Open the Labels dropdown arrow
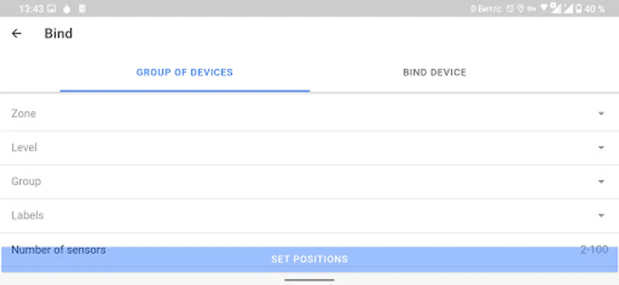 click(601, 216)
